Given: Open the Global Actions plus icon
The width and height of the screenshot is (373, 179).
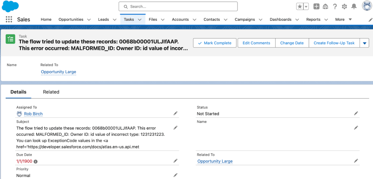Looking at the screenshot, I should (316, 7).
